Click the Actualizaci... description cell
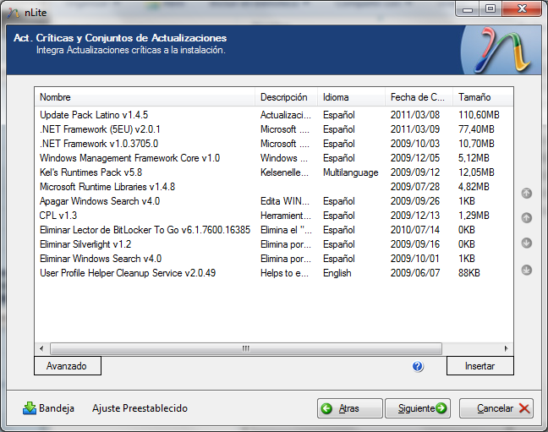 click(286, 115)
